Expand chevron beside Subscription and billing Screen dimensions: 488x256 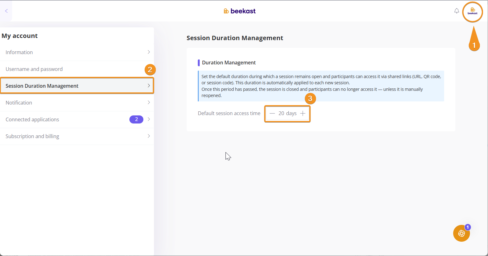click(149, 136)
